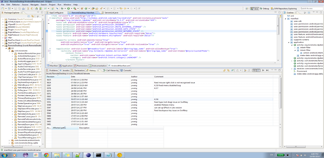The height and width of the screenshot is (158, 324).
Task: Sort history by Revision column header
Action: point(58,76)
